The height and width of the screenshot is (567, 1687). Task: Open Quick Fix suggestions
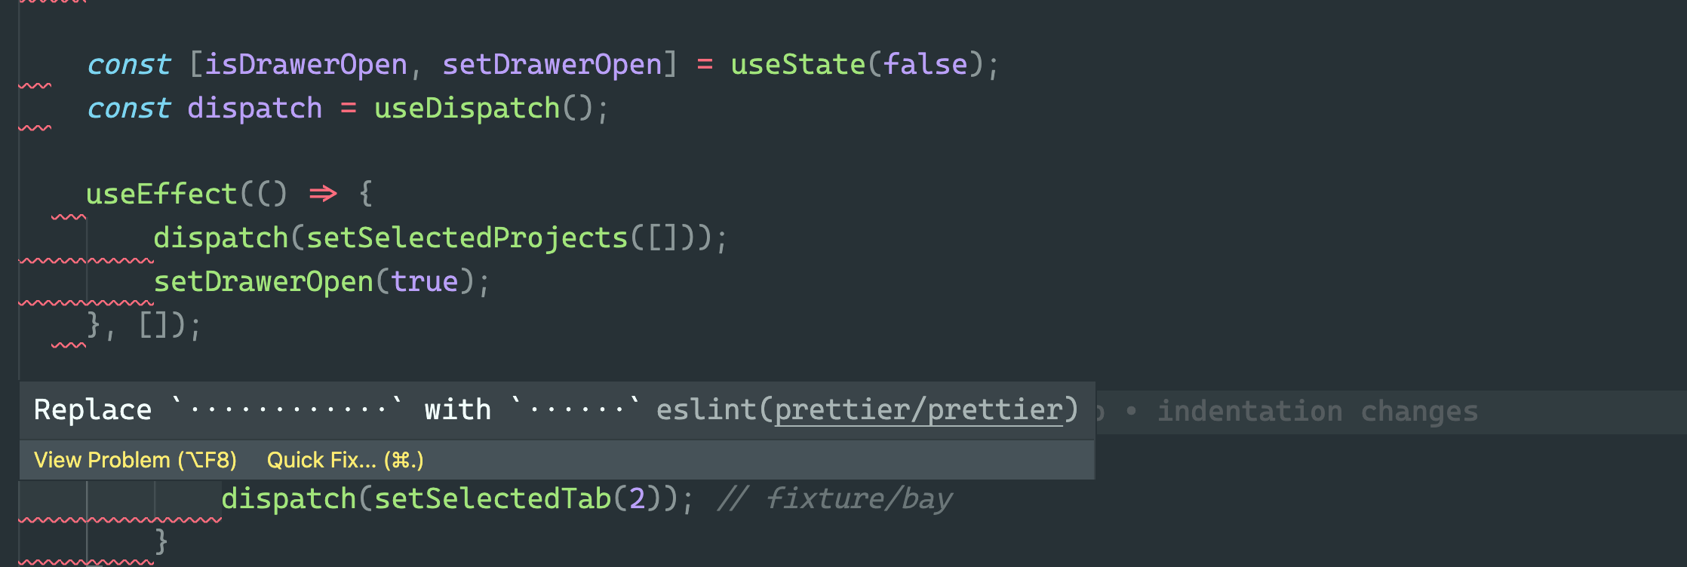pyautogui.click(x=344, y=459)
